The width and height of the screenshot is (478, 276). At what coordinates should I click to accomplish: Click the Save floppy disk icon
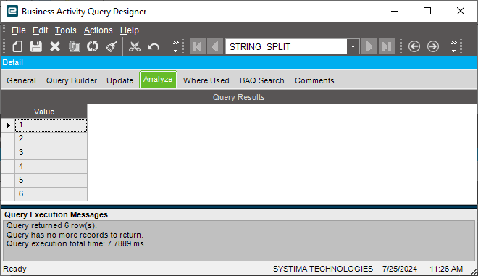(x=36, y=46)
